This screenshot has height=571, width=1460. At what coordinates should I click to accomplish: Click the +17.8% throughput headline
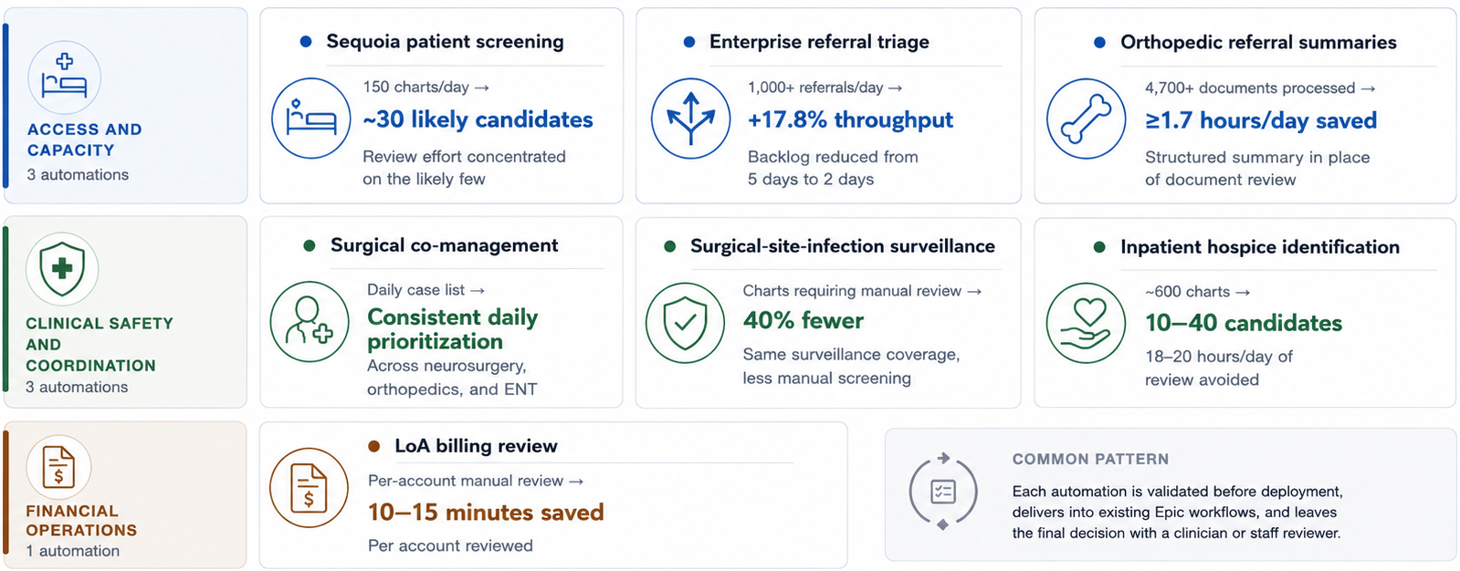click(x=850, y=119)
